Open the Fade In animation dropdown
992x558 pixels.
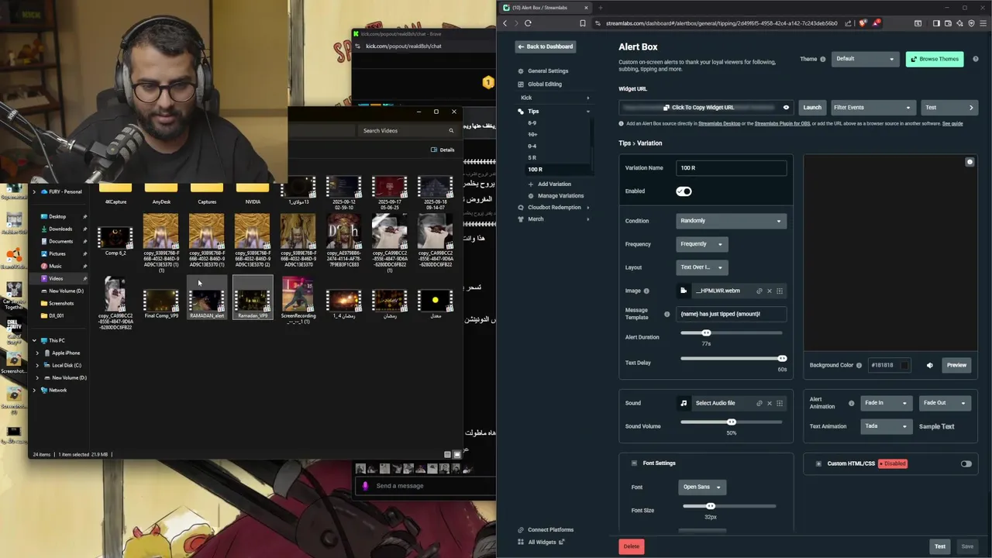coord(887,403)
